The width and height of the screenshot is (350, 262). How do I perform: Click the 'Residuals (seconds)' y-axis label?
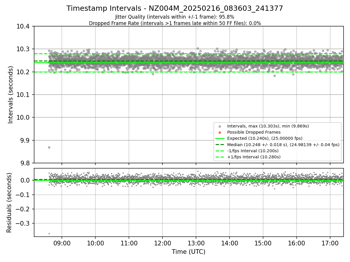[9, 203]
